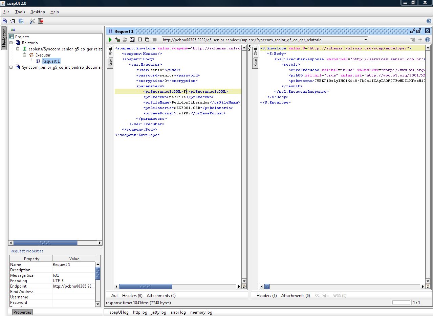Open the request Aut tab
The height and width of the screenshot is (316, 433).
click(114, 296)
